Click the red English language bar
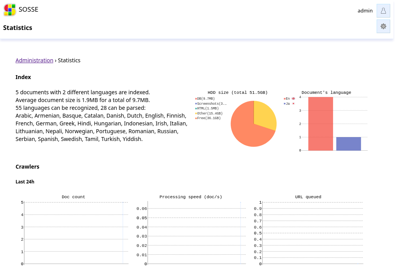The width and height of the screenshot is (398, 266). click(x=321, y=124)
